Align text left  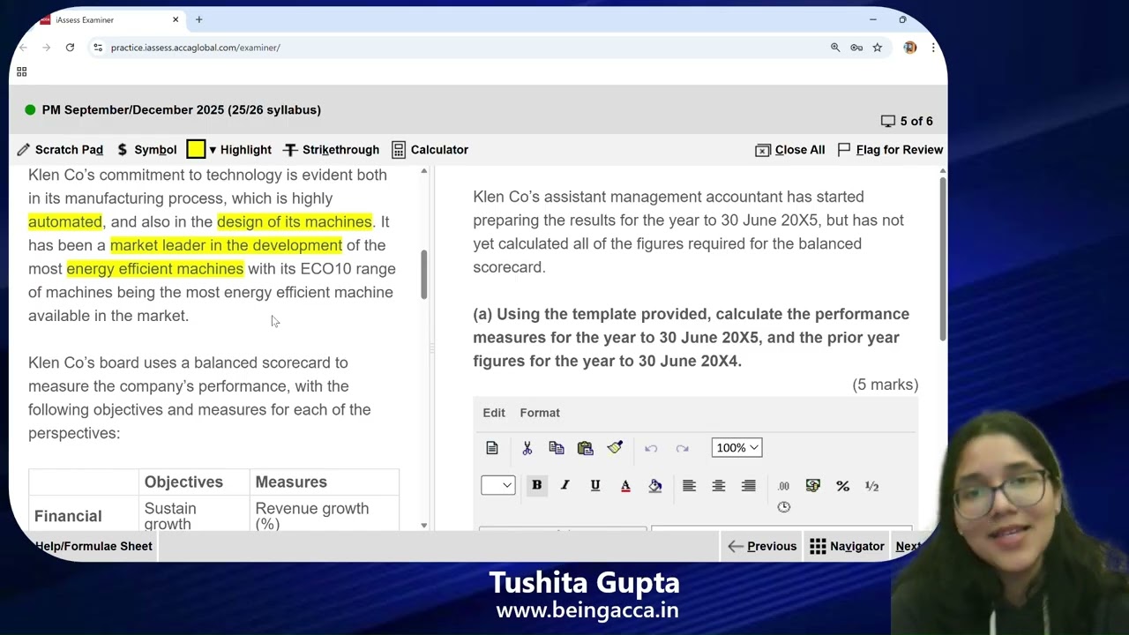[689, 486]
